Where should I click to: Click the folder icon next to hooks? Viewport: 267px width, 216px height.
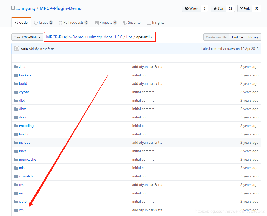(x=16, y=134)
